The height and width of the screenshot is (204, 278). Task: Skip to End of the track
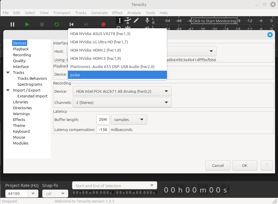86,24
